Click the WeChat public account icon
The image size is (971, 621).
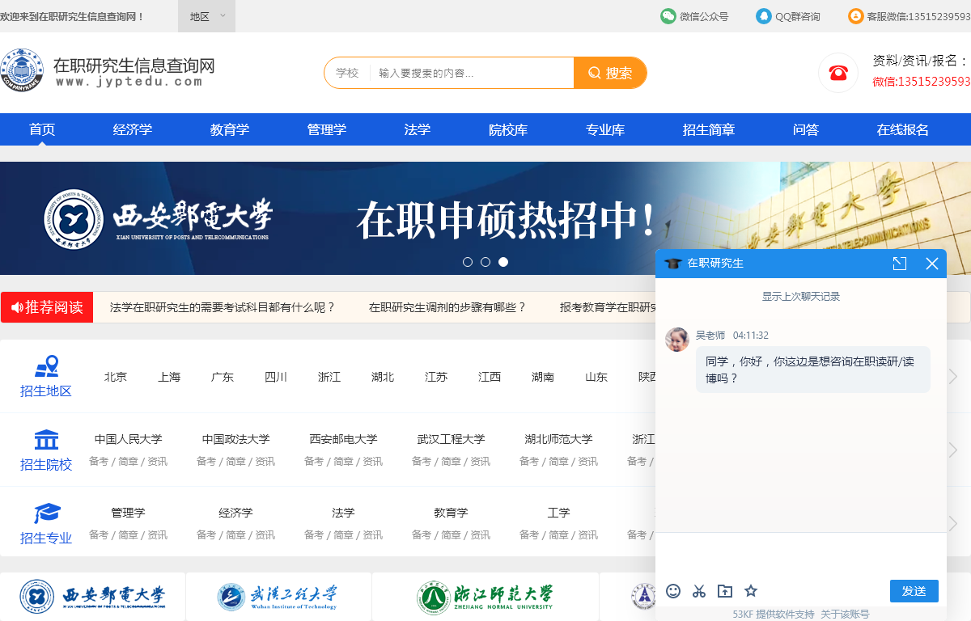668,16
